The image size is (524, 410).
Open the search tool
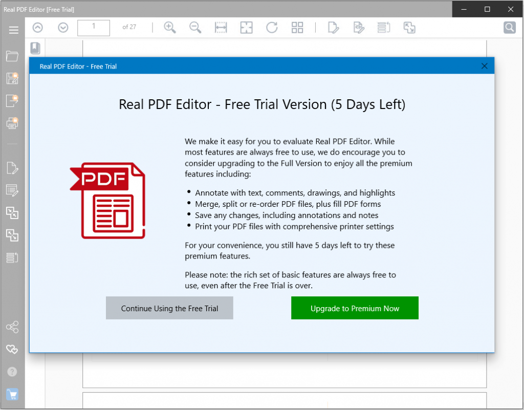pos(509,28)
